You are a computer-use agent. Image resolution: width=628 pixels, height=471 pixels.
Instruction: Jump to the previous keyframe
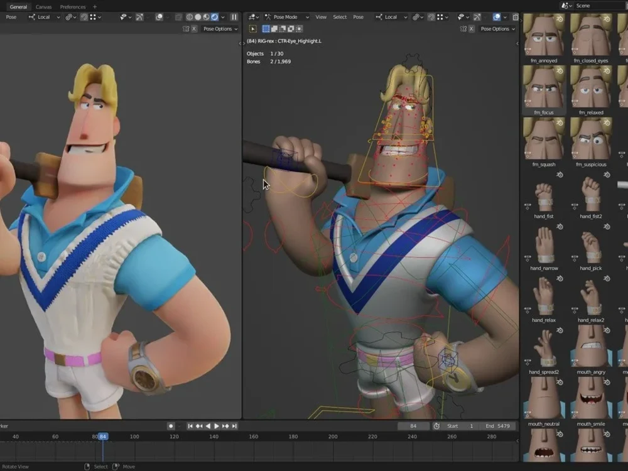[x=199, y=426]
